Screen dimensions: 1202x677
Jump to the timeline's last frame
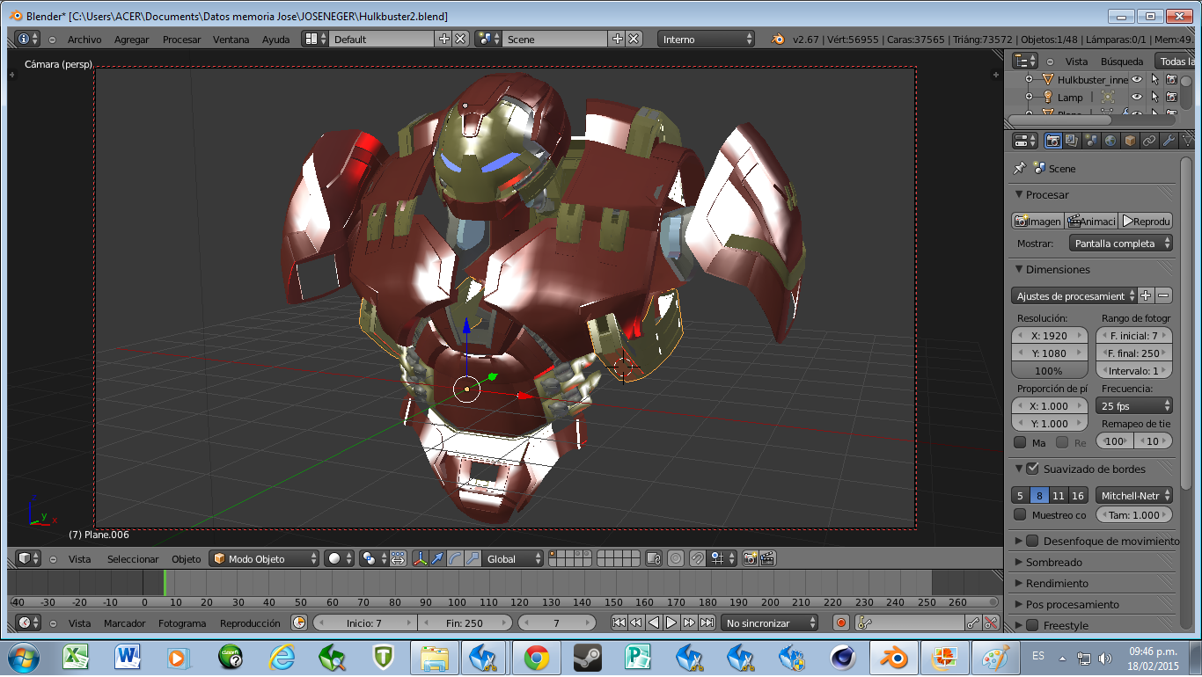point(706,622)
